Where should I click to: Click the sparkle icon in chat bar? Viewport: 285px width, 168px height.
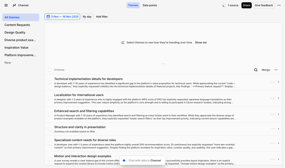tap(124, 160)
